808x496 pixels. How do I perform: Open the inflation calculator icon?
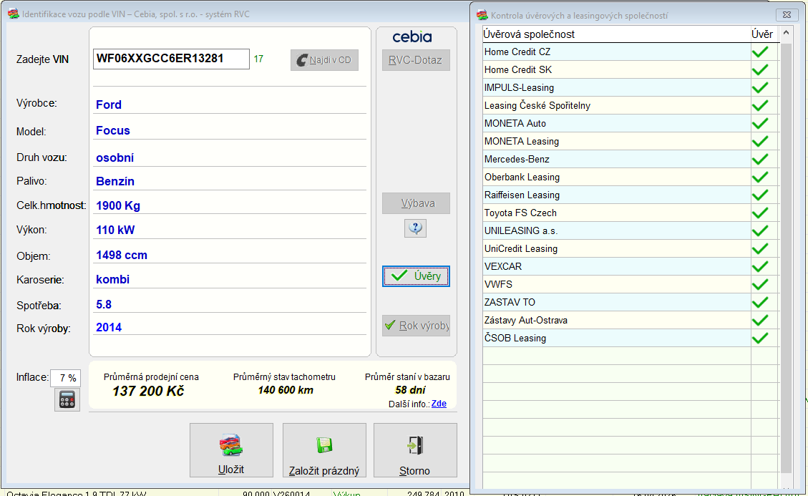[x=67, y=399]
